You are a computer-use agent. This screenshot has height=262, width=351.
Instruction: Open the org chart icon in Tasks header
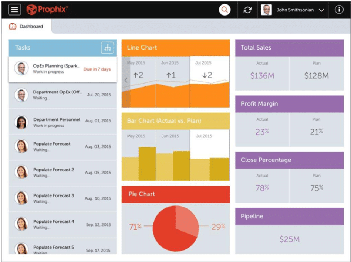point(108,48)
